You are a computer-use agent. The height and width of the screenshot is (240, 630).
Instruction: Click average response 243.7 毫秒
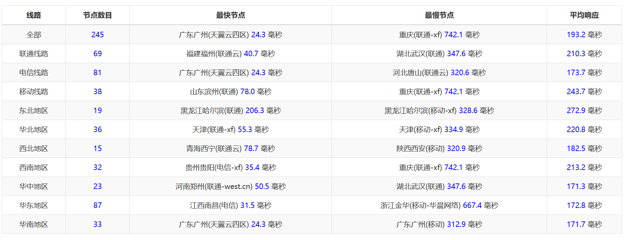tap(584, 91)
